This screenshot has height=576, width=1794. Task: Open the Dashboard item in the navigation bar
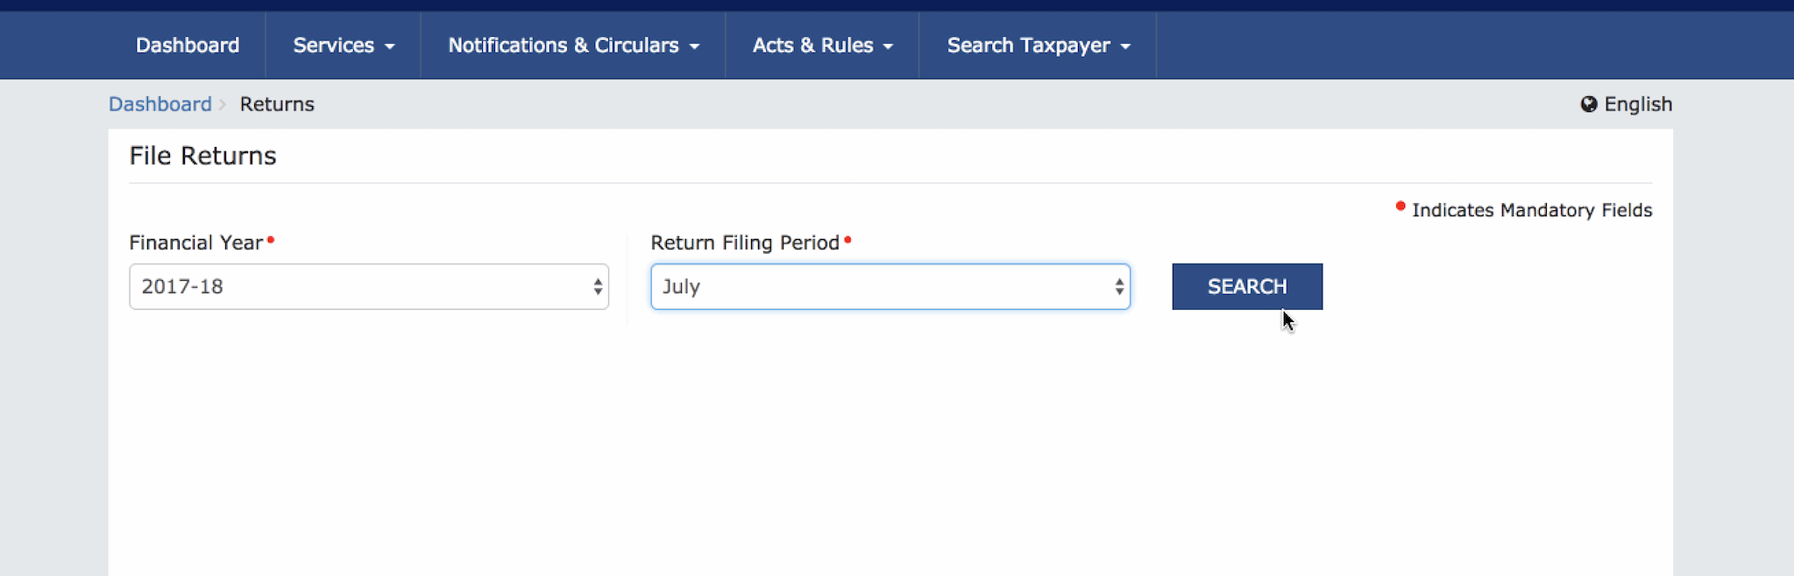pyautogui.click(x=188, y=46)
